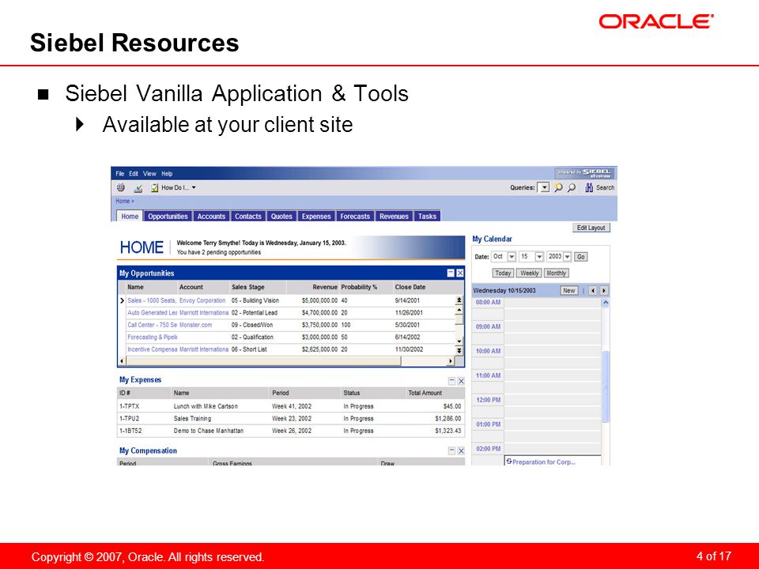Open the View menu
Viewport: 759px width, 569px height.
(x=149, y=174)
